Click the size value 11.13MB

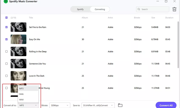click(x=155, y=64)
